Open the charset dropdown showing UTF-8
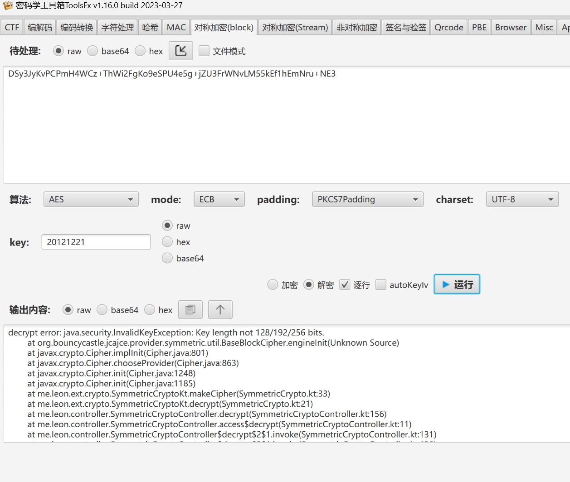 point(522,199)
